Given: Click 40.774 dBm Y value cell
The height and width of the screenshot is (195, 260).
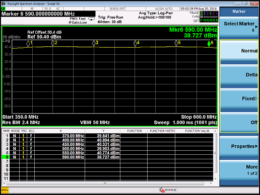Looking at the screenshot, I should [x=103, y=153].
